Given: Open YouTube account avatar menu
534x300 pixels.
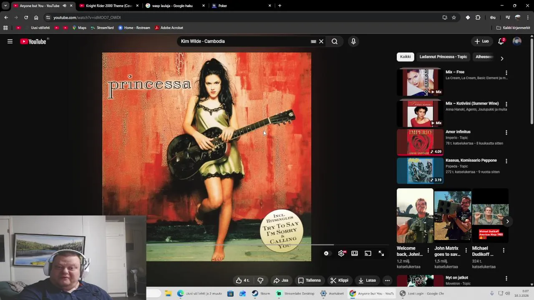Looking at the screenshot, I should tap(517, 41).
